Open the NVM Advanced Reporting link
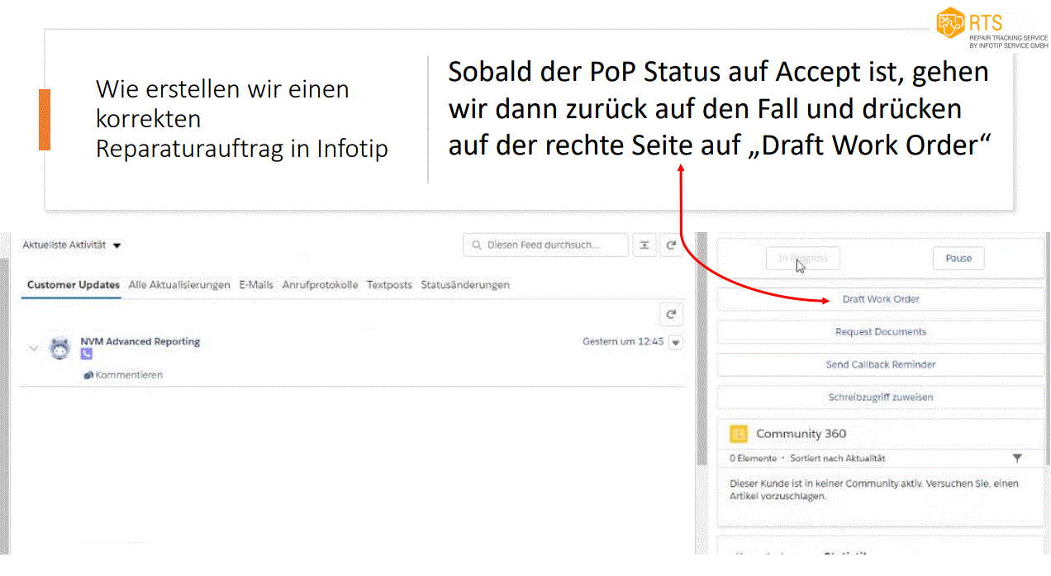 pyautogui.click(x=140, y=341)
